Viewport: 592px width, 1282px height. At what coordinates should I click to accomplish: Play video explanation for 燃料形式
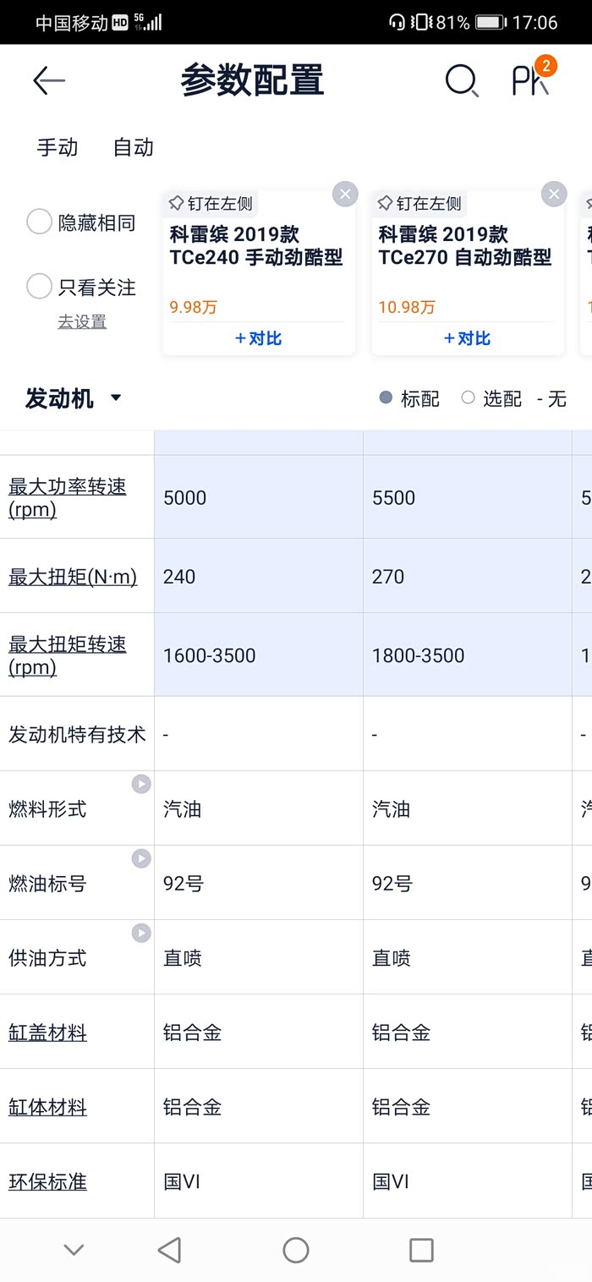141,785
